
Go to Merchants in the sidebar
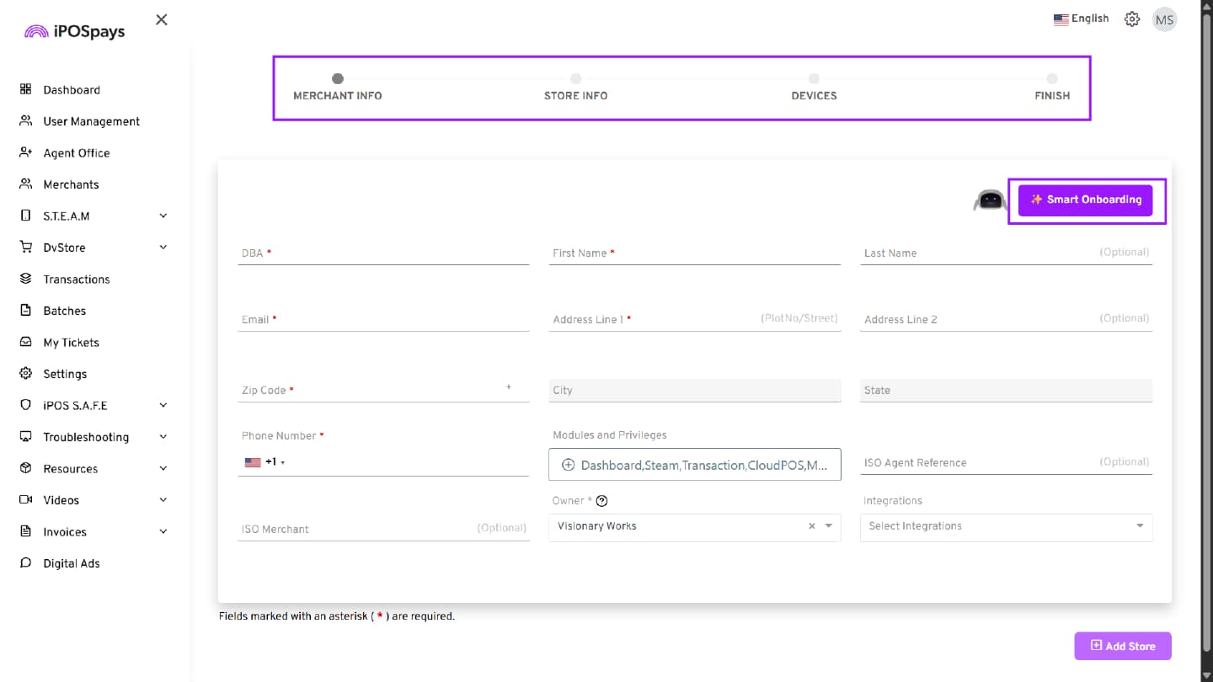click(71, 184)
